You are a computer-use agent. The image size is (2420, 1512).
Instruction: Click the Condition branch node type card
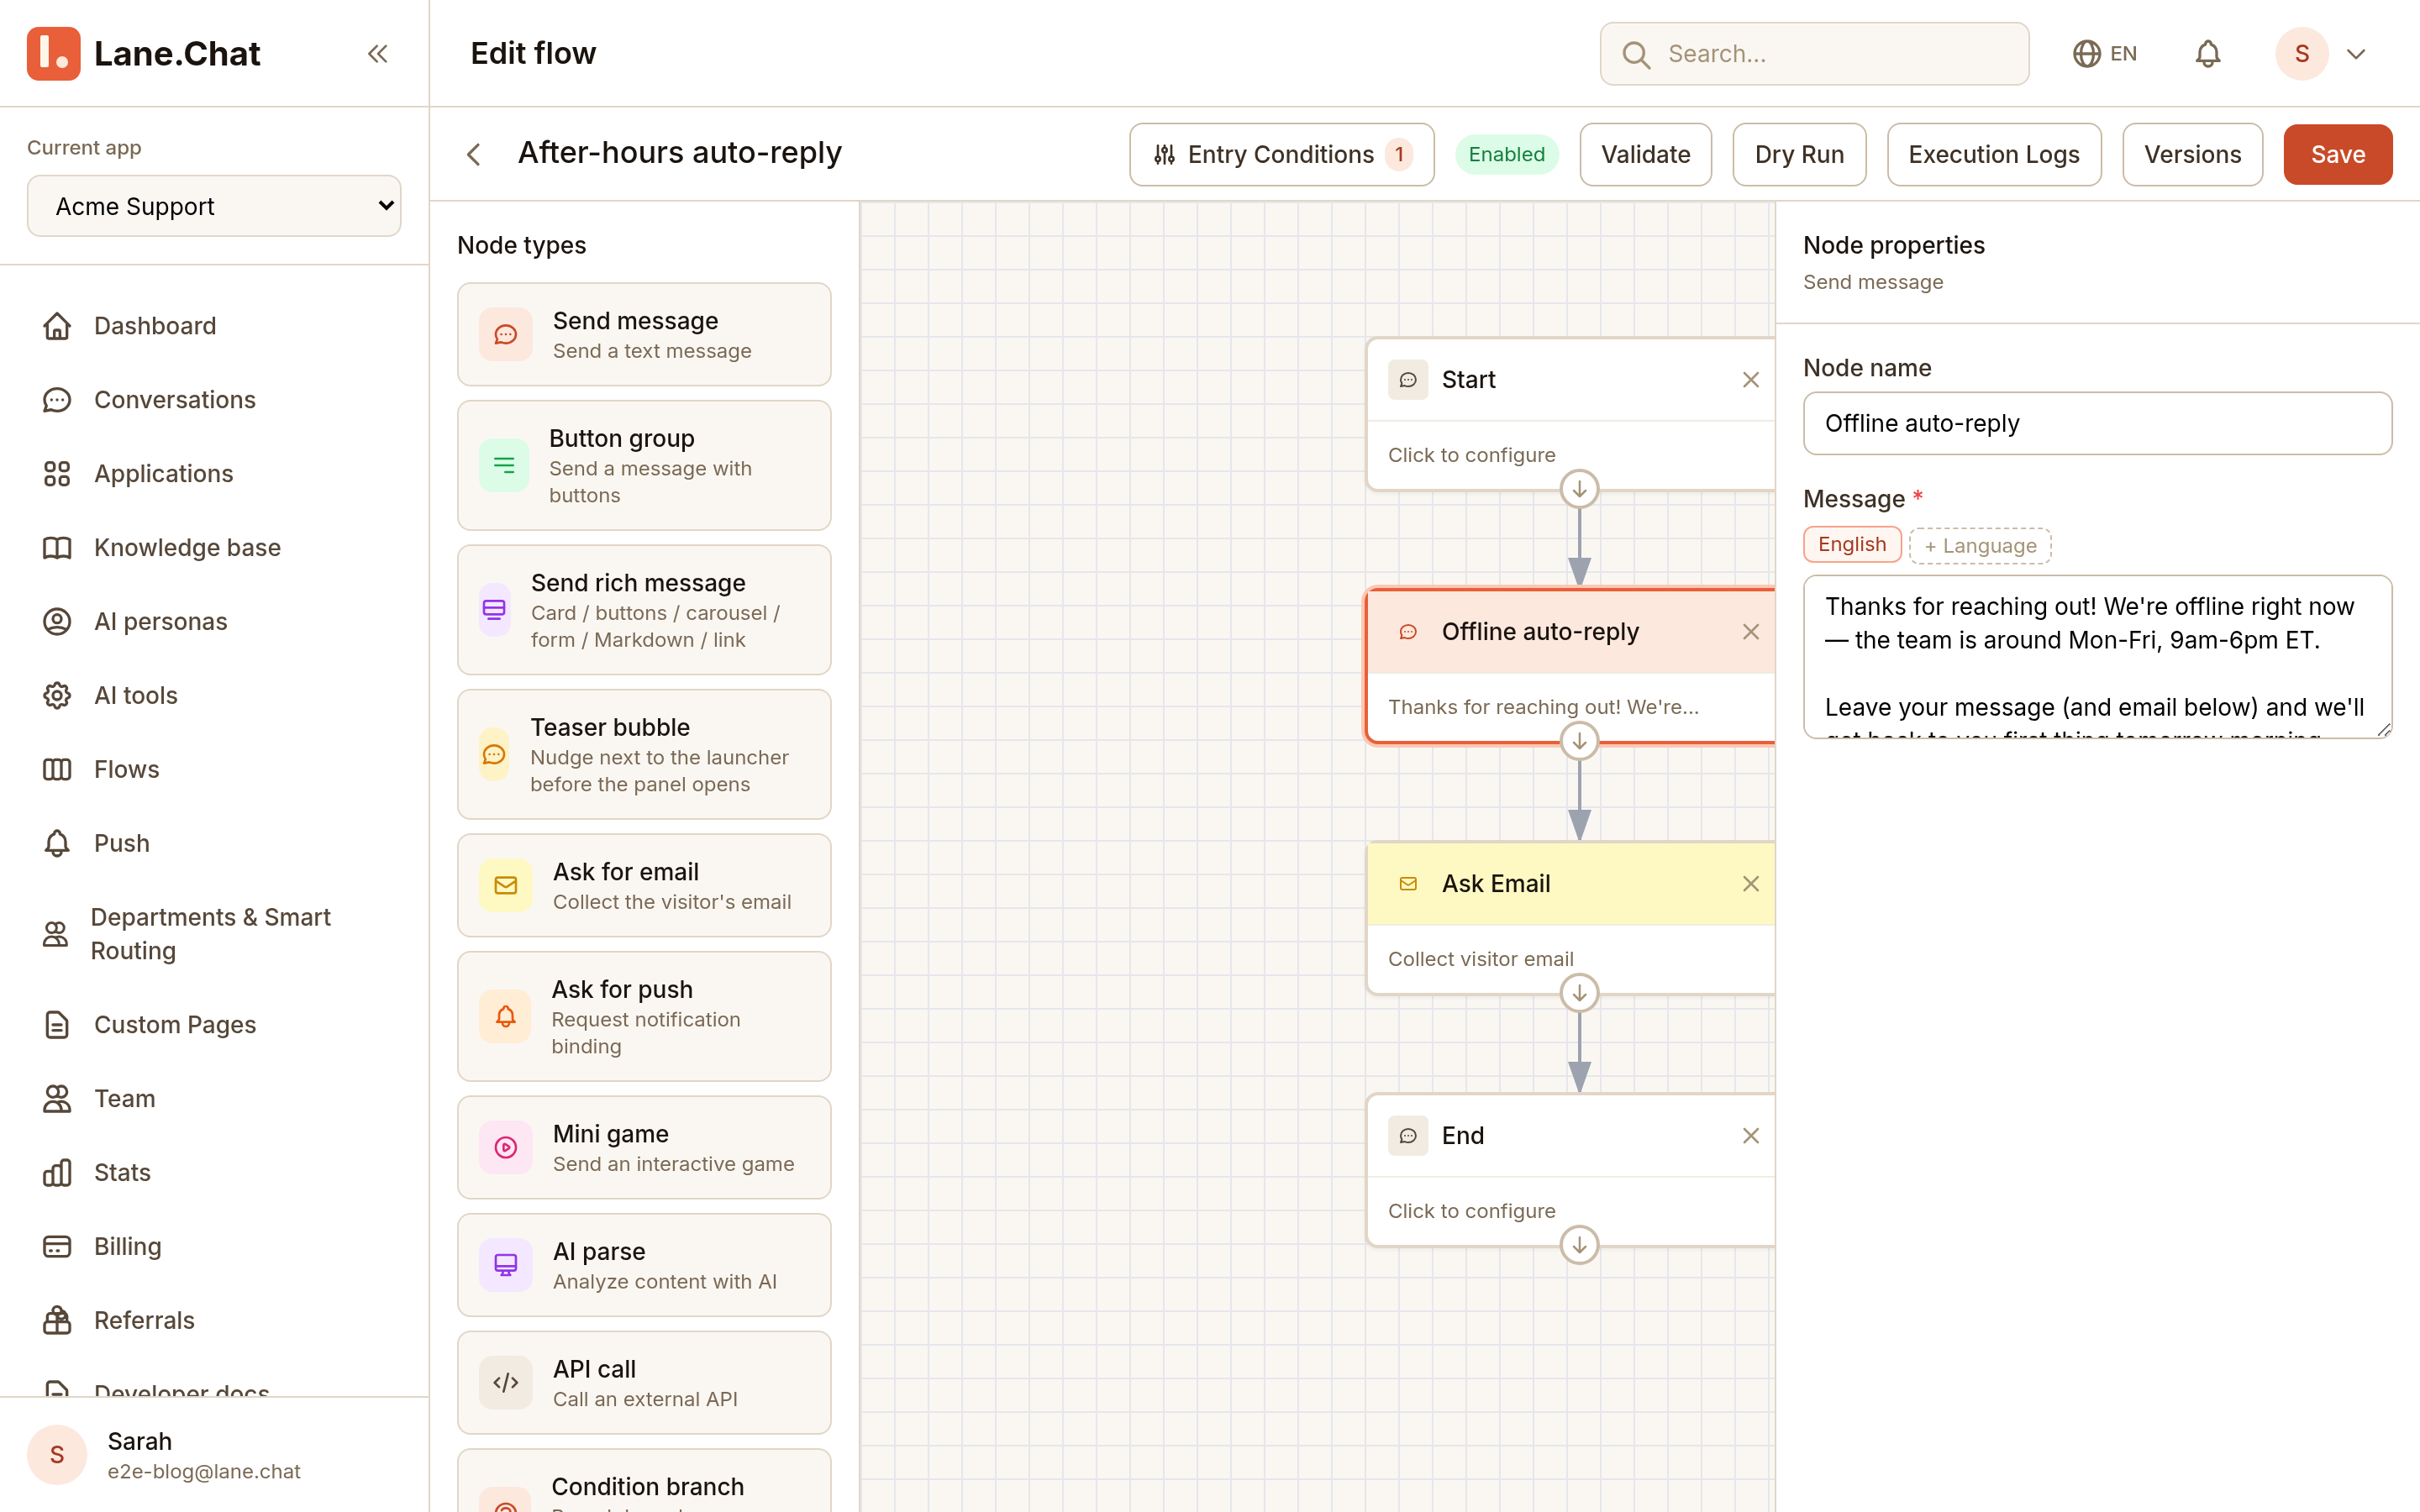pyautogui.click(x=644, y=1481)
